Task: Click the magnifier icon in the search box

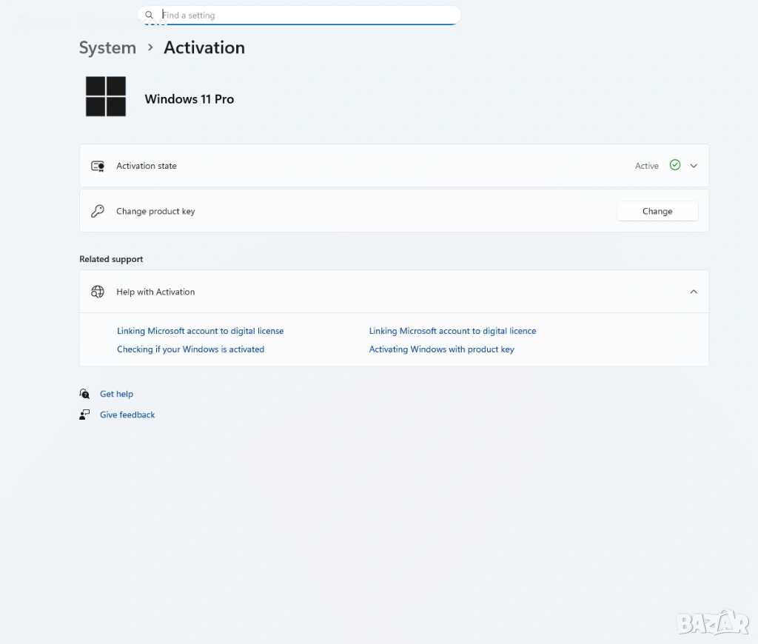Action: pos(149,15)
